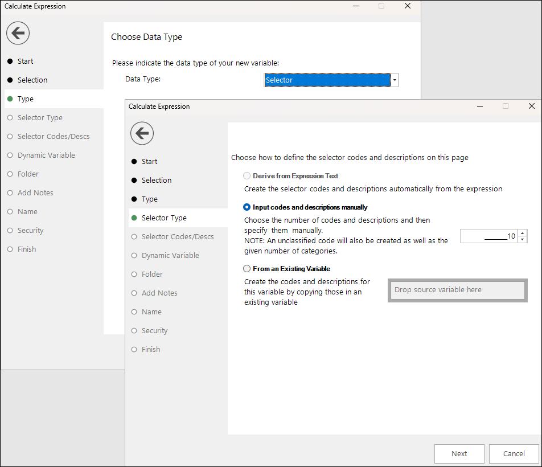Increase the number of codes with the up arrow
This screenshot has height=467, width=542.
[x=522, y=233]
